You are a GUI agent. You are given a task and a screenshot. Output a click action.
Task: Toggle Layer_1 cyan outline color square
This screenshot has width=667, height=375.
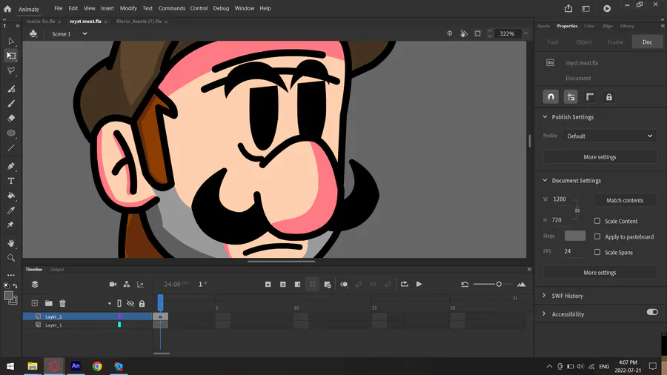pos(119,325)
